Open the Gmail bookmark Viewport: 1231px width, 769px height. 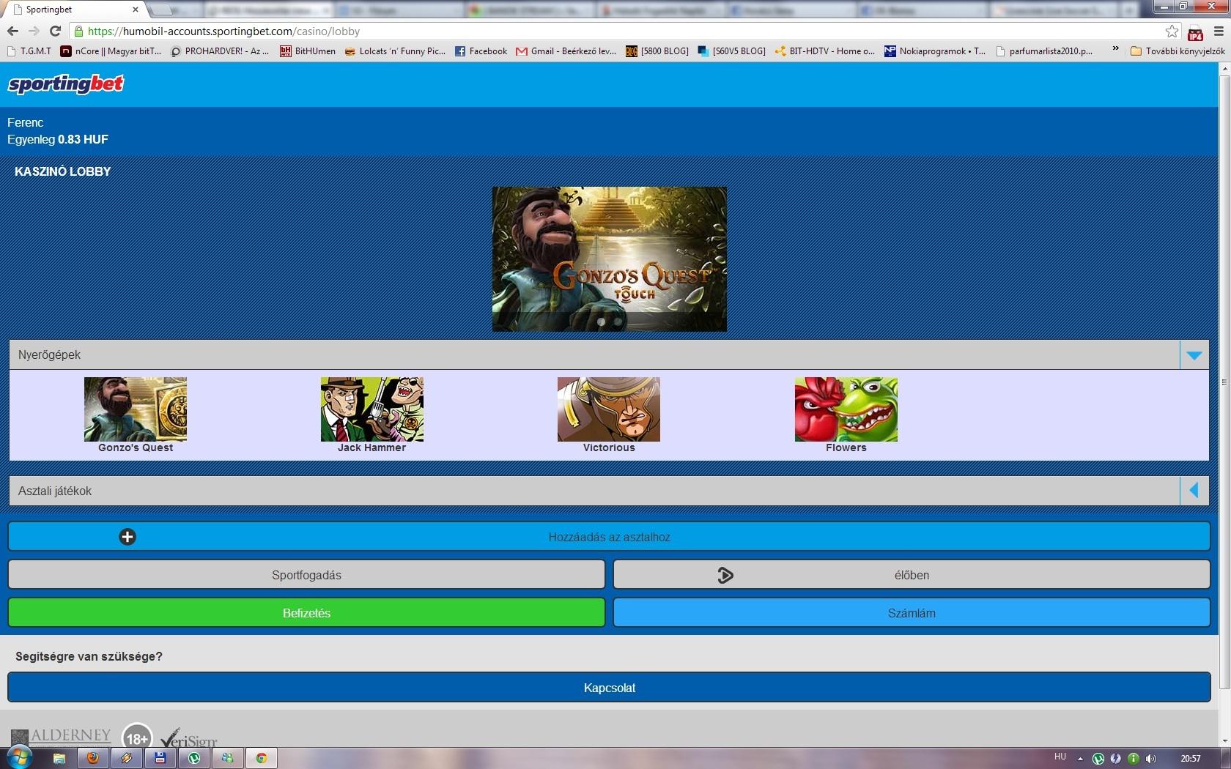pyautogui.click(x=566, y=51)
